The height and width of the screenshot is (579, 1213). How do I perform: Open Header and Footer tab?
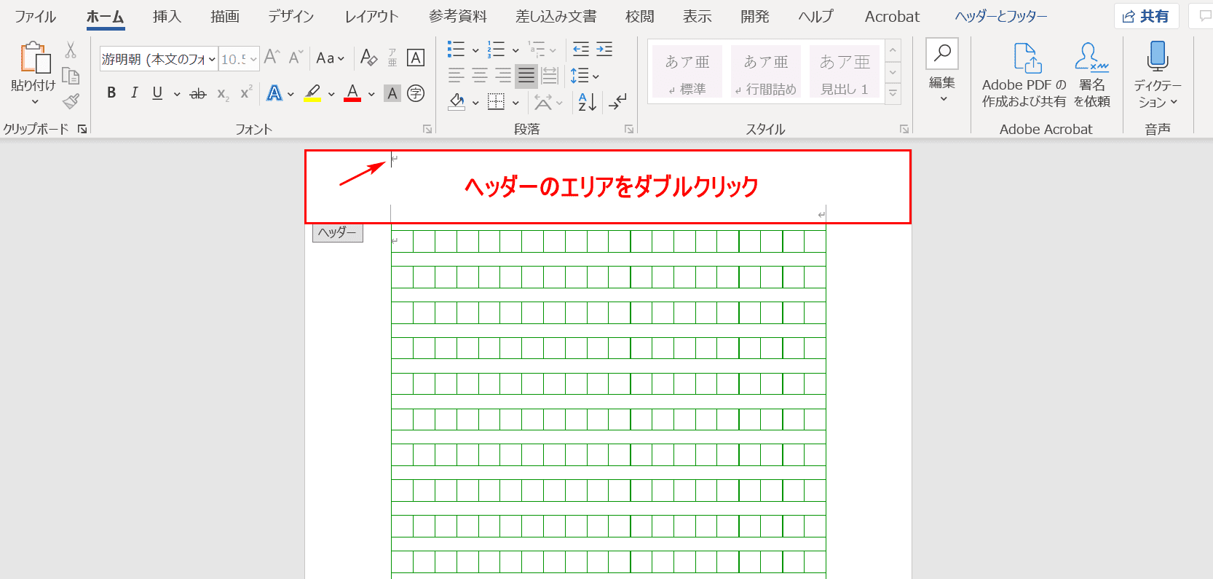click(x=1001, y=16)
